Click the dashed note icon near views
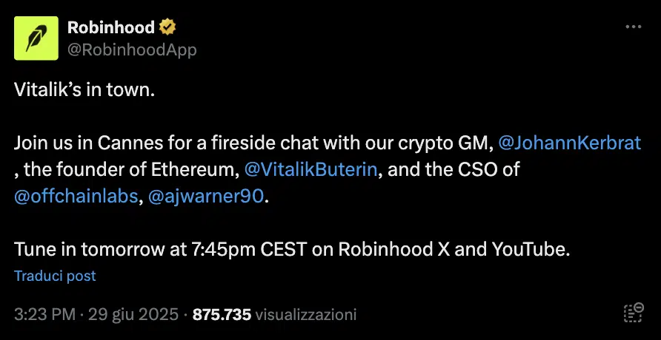Image resolution: width=661 pixels, height=340 pixels. 633,313
